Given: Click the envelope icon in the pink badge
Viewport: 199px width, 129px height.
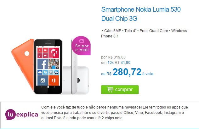Looking at the screenshot, I should click(x=82, y=41).
